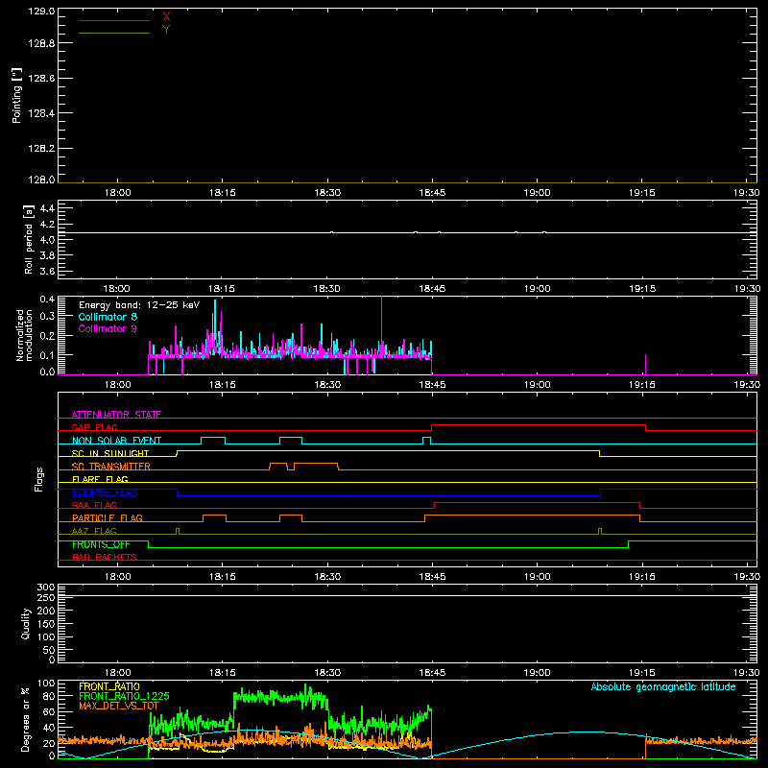Viewport: 768px width, 768px height.
Task: Click the SC_TRANSMITTER pulse near 18:28
Action: (316, 464)
